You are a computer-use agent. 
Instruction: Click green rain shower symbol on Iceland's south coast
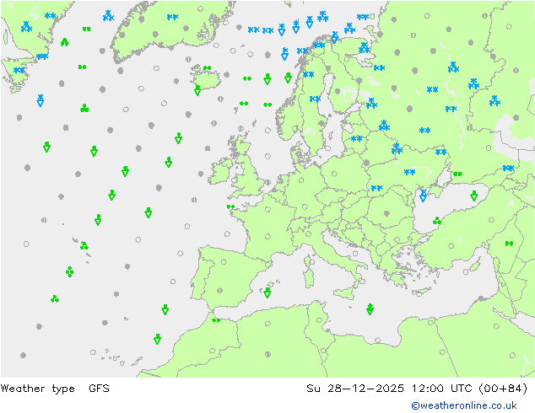(197, 90)
